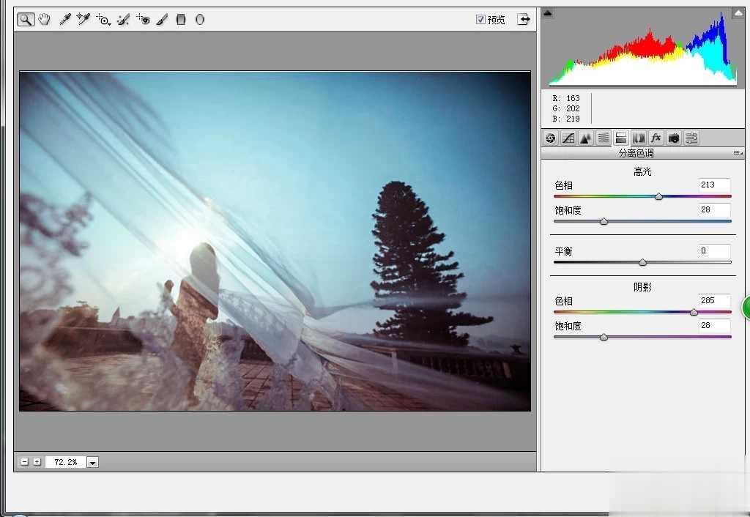Viewport: 750px width, 517px height.
Task: Select the Hand tool
Action: click(x=45, y=20)
